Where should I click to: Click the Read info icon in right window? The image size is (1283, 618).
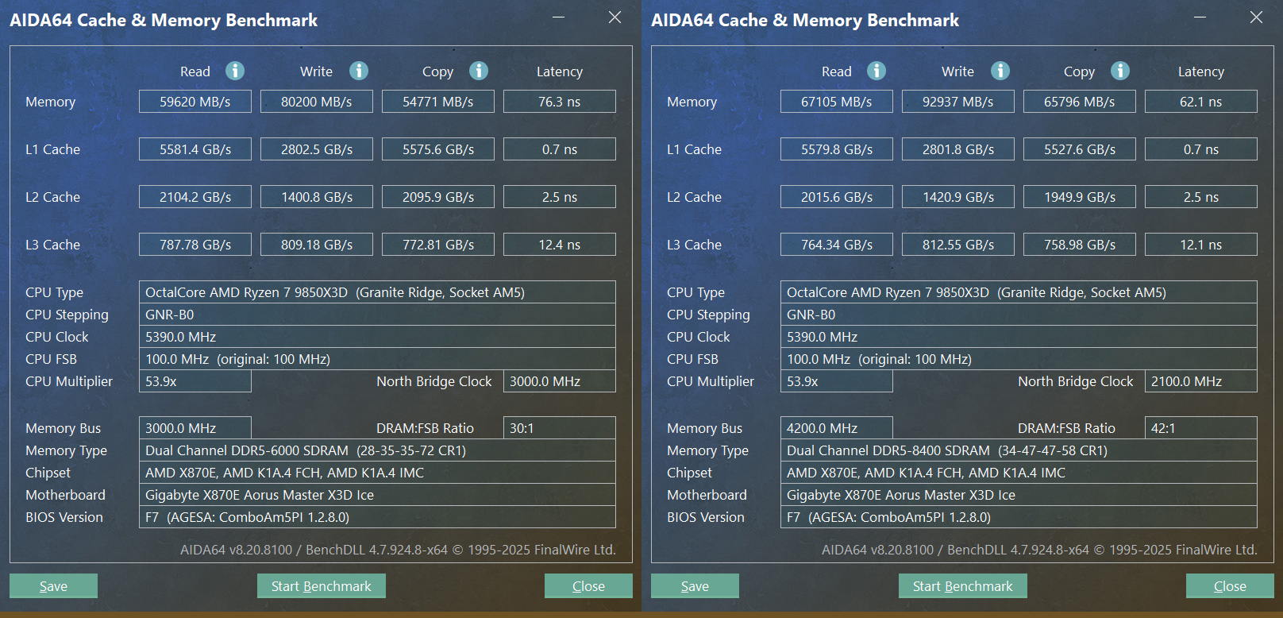pos(877,71)
